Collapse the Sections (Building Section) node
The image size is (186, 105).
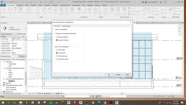coord(4,79)
